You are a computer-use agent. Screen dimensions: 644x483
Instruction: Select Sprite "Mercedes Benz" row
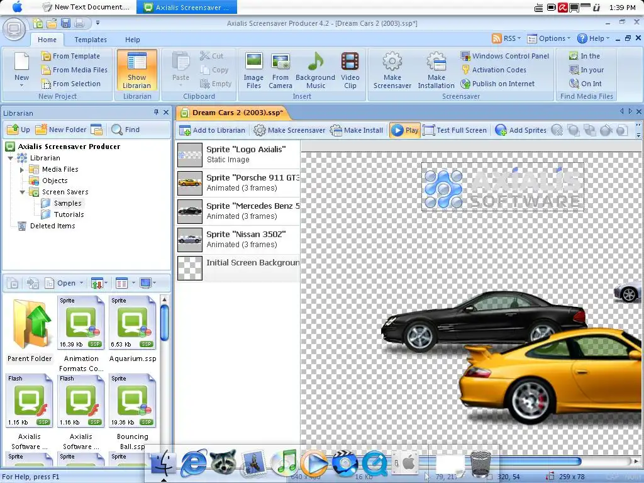point(238,211)
